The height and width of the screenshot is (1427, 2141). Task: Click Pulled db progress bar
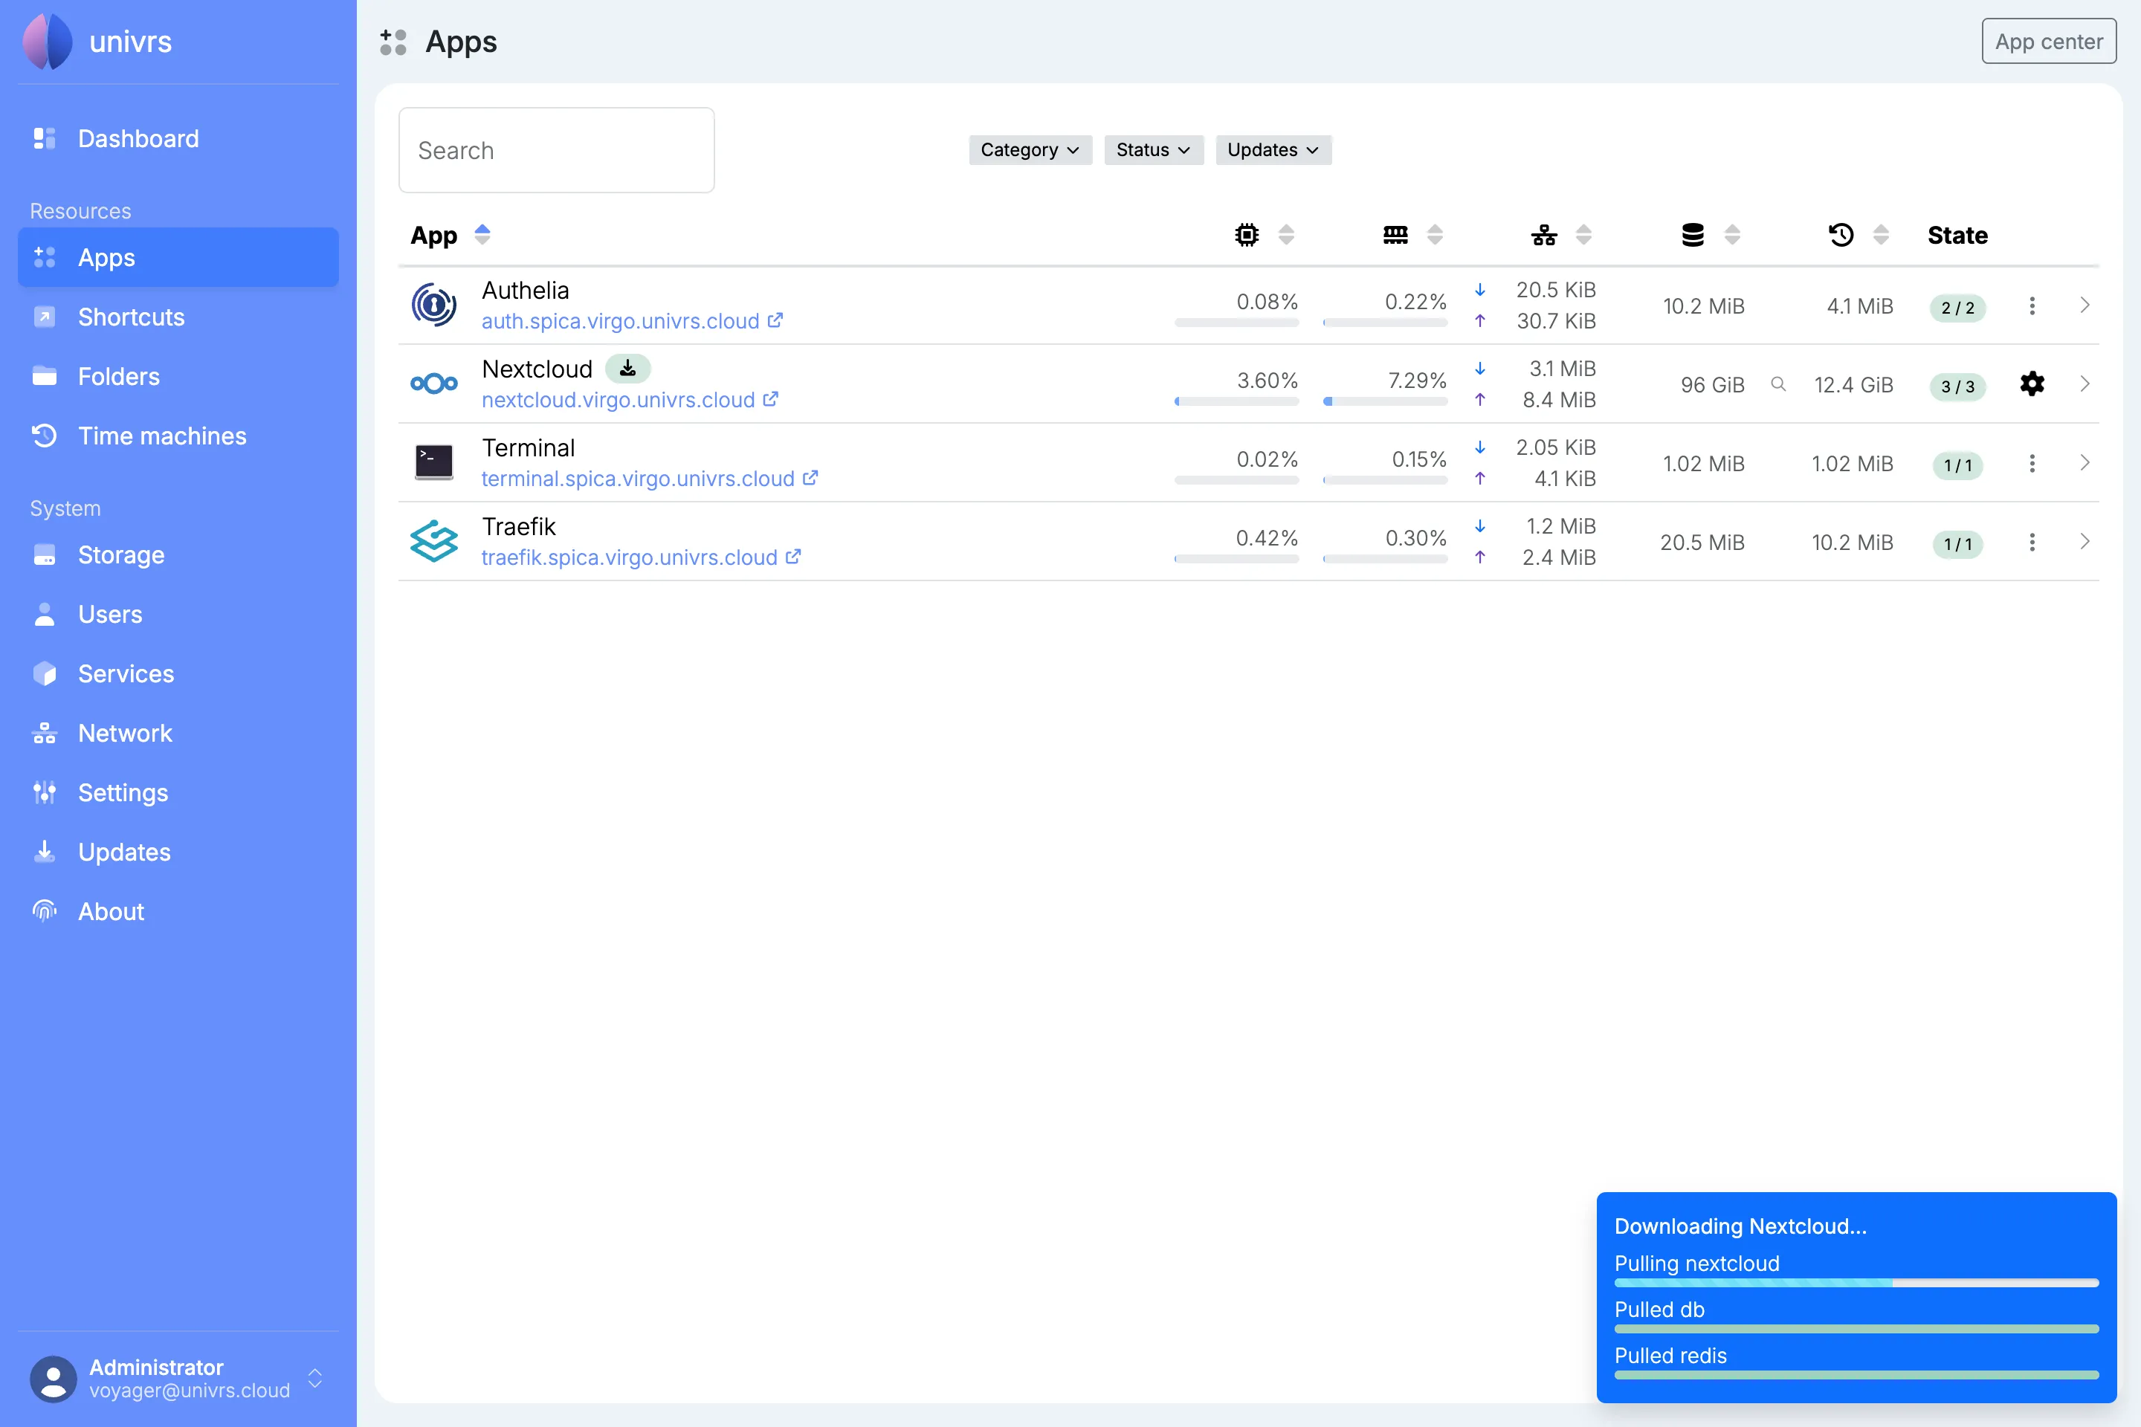[x=1856, y=1329]
